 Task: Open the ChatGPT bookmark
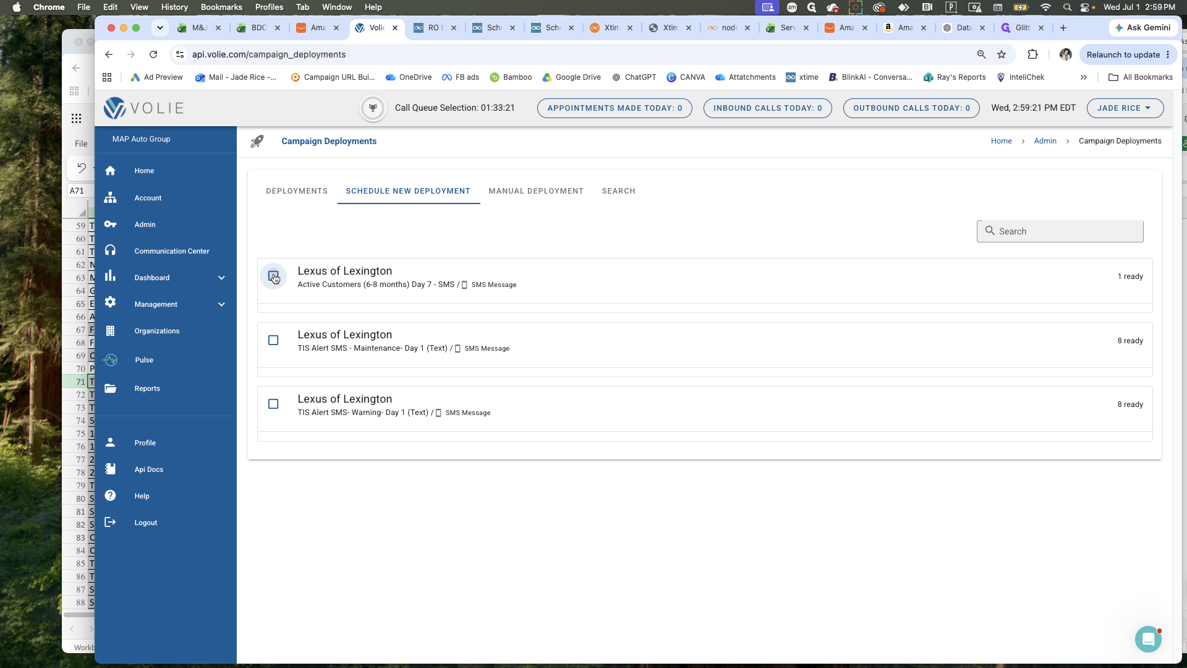pyautogui.click(x=634, y=77)
